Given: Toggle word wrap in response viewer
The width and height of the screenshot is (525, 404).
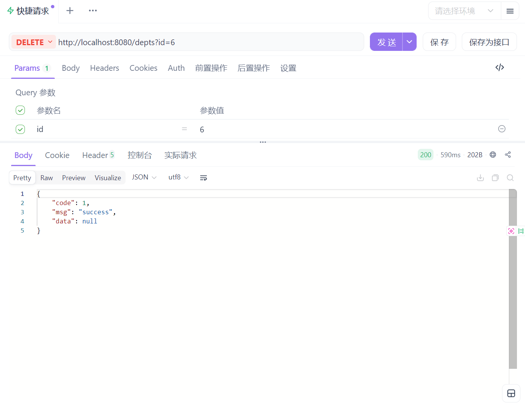Looking at the screenshot, I should pos(203,178).
